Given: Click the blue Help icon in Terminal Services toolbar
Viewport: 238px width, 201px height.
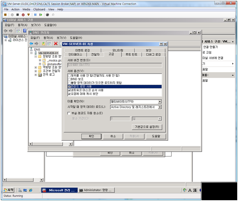Looking at the screenshot, I should (x=25, y=31).
